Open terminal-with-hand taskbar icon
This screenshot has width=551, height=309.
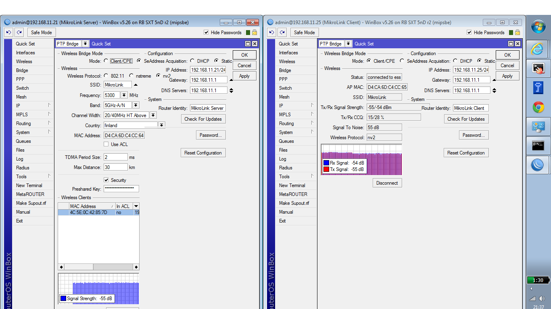pyautogui.click(x=538, y=68)
